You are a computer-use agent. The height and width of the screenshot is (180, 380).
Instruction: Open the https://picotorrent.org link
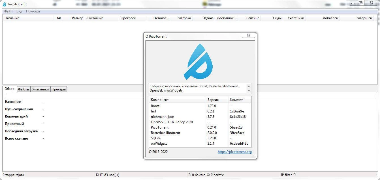point(235,152)
